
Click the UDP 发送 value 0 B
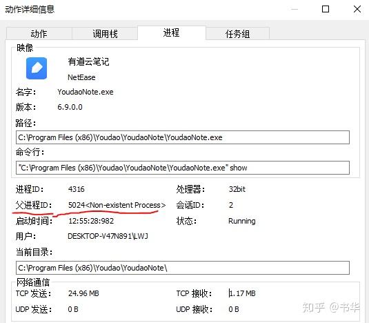[73, 309]
